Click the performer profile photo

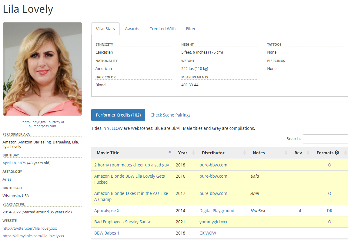click(x=42, y=69)
